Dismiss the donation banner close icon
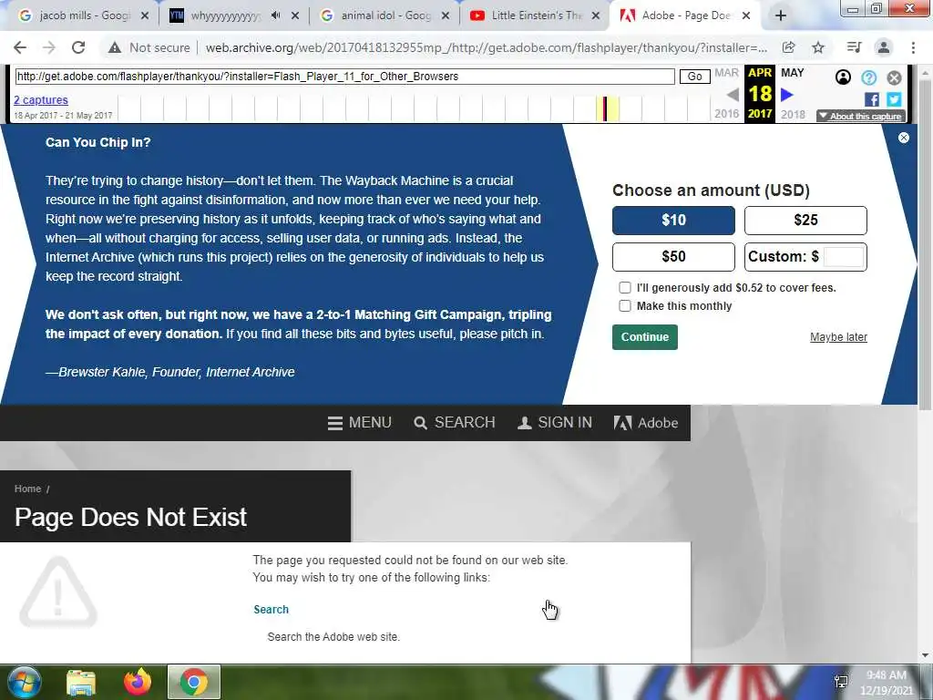The height and width of the screenshot is (700, 933). coord(904,138)
